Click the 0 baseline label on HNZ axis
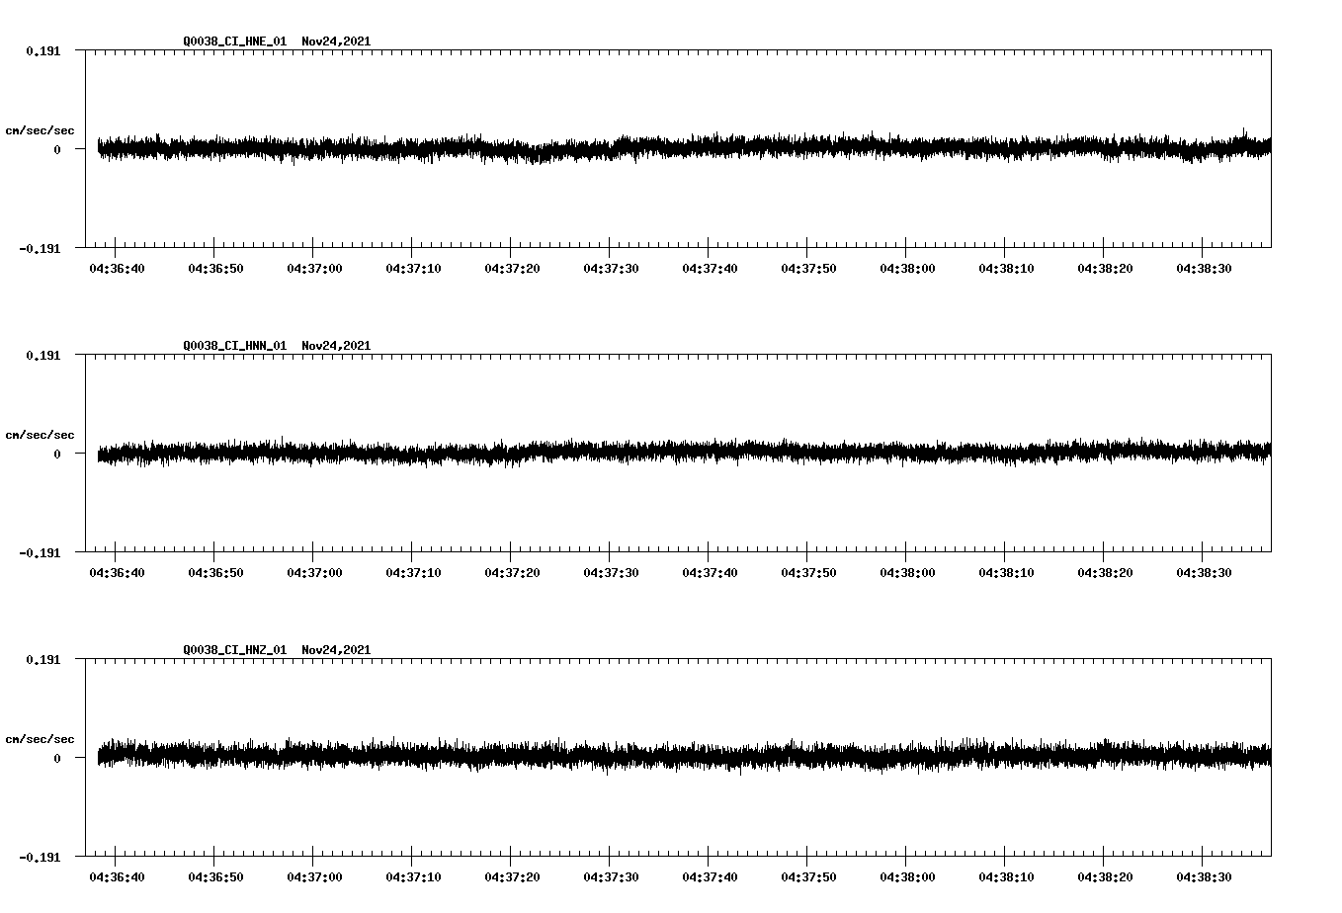 pos(57,759)
